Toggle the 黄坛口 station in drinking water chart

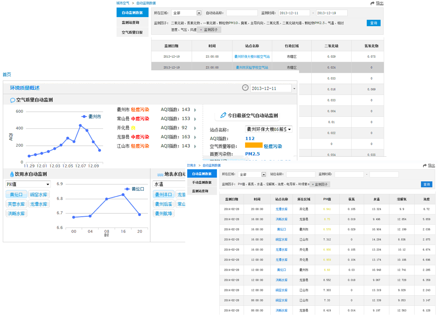(x=16, y=195)
